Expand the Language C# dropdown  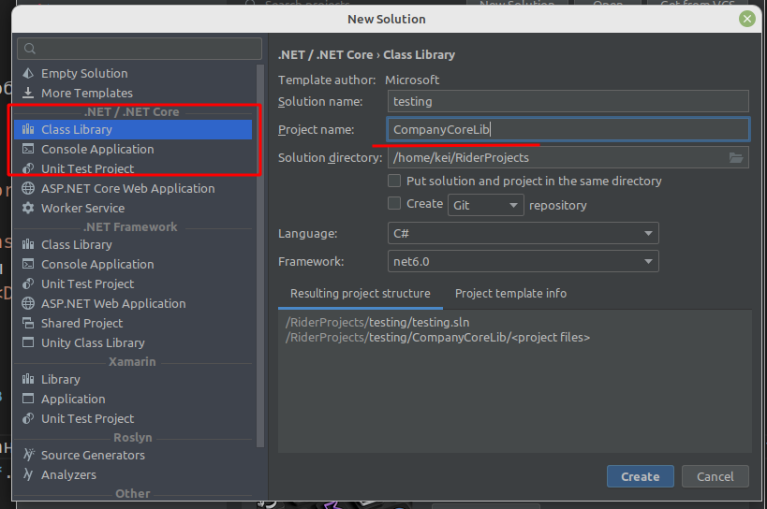coord(523,233)
